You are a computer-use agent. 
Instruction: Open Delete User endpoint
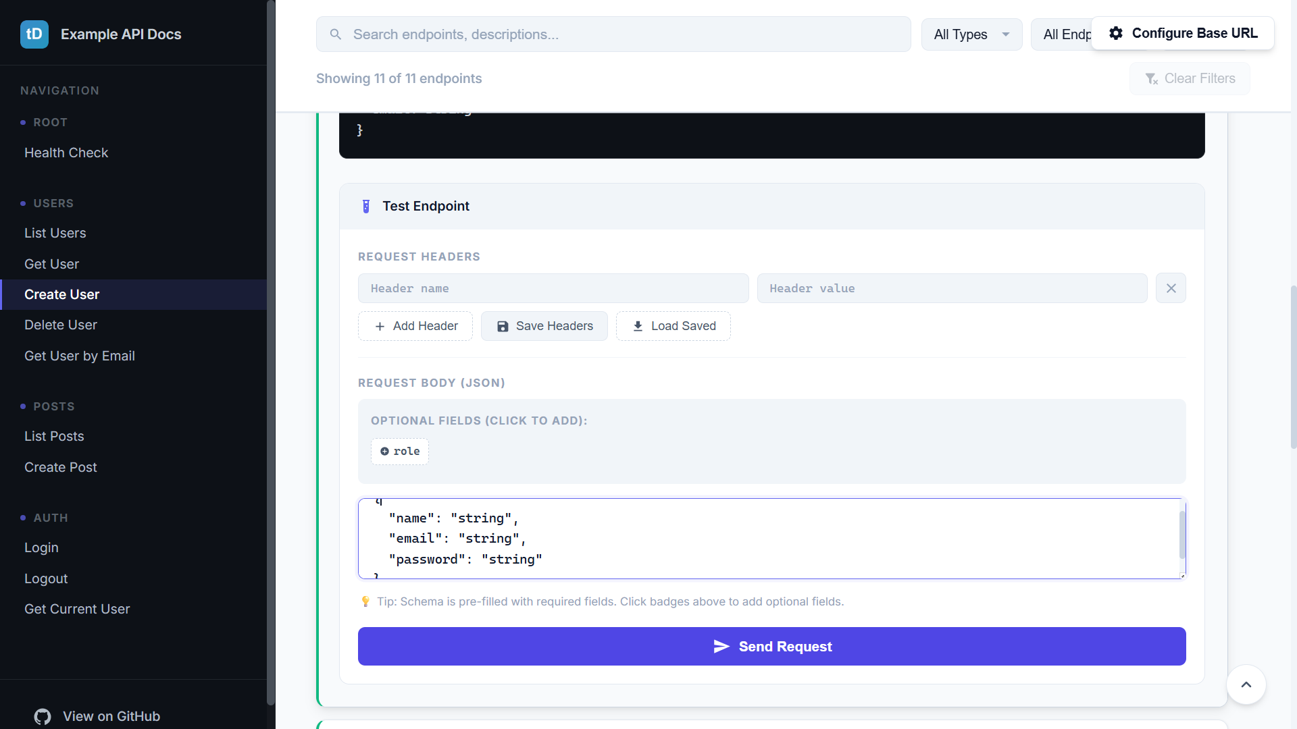pos(61,325)
